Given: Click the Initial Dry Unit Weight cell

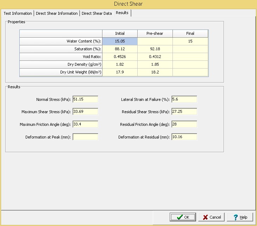Looking at the screenshot, I should [120, 72].
